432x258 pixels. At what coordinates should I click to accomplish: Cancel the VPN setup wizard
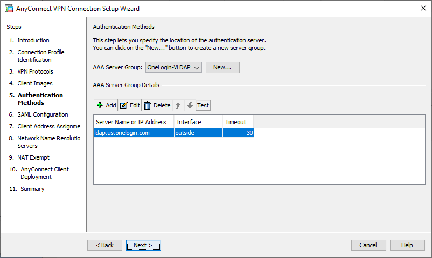(368, 245)
